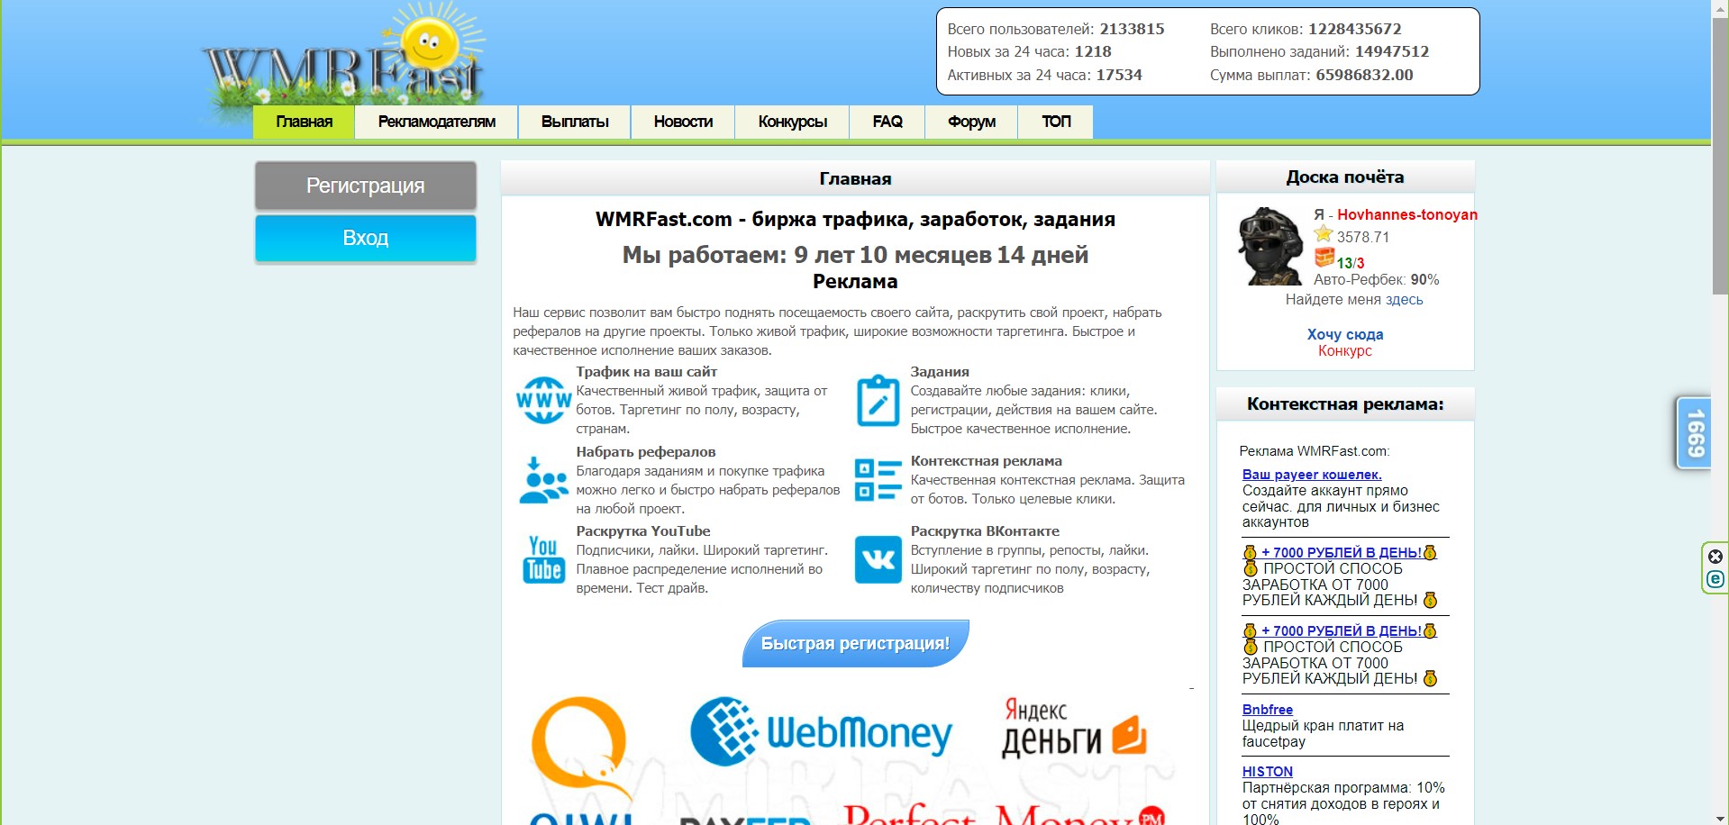Click the Раскрутка ВКонтакте heading
Viewport: 1729px width, 825px height.
click(985, 531)
